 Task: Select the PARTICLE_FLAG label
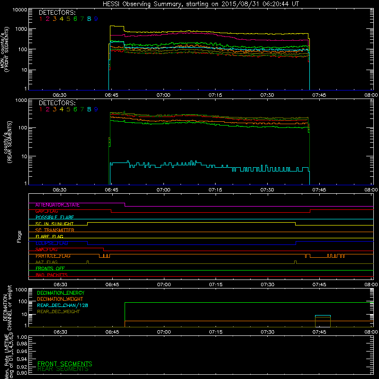click(53, 256)
